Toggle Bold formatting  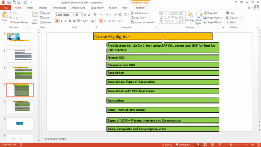[x=57, y=21]
